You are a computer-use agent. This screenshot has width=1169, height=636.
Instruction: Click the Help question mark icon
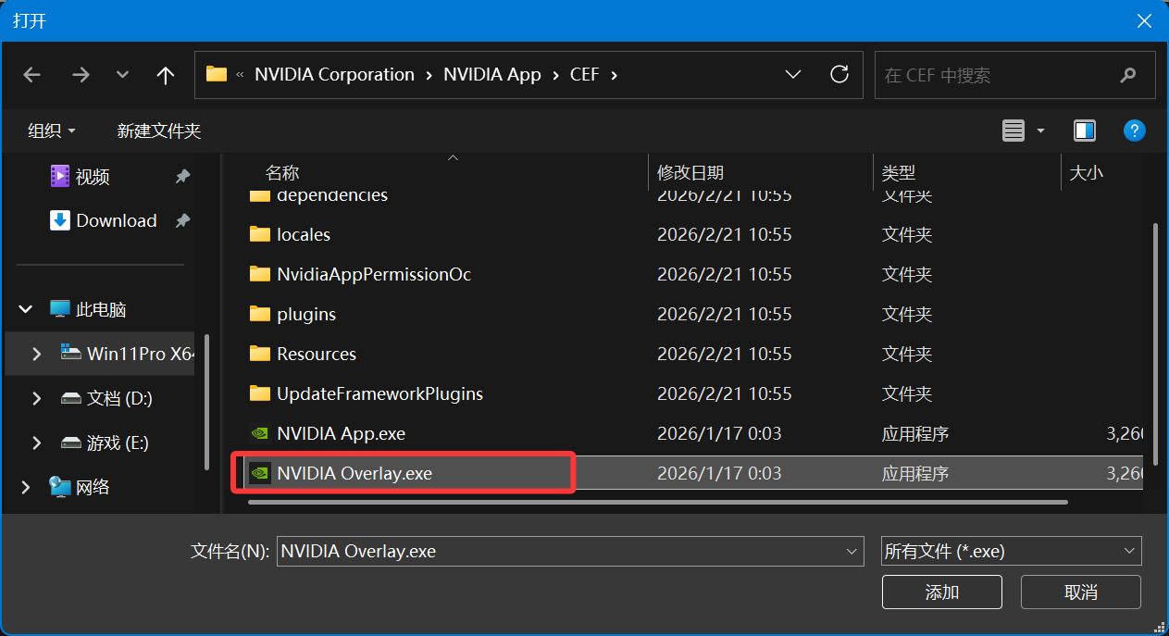pos(1134,130)
